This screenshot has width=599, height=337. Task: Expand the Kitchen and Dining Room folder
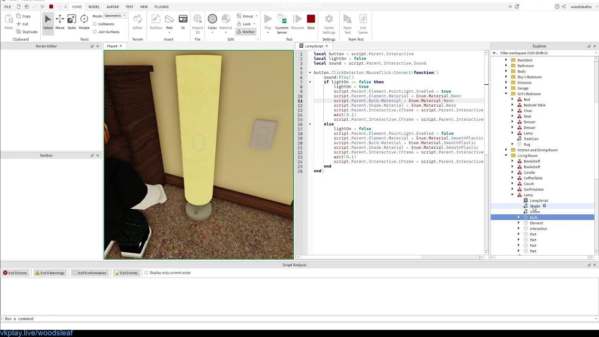[x=506, y=150]
